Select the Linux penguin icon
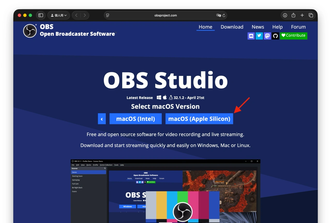This screenshot has width=331, height=223. coord(171,97)
